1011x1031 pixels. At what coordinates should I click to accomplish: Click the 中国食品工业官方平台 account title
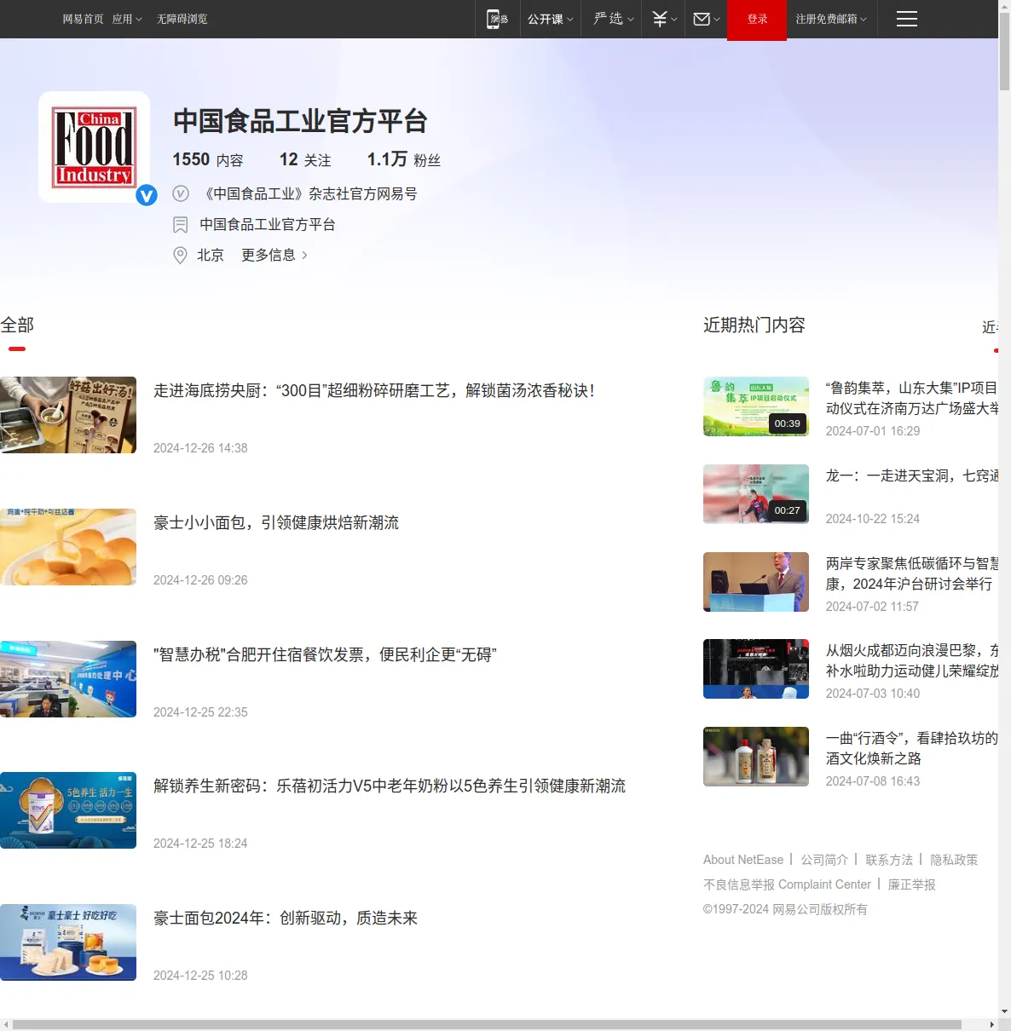[x=300, y=121]
